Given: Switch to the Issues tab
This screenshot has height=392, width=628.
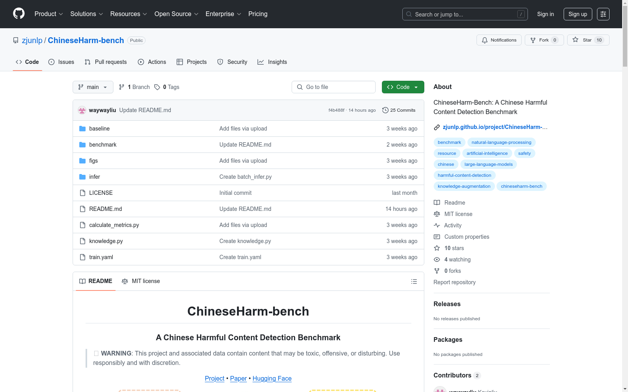Looking at the screenshot, I should [x=61, y=62].
